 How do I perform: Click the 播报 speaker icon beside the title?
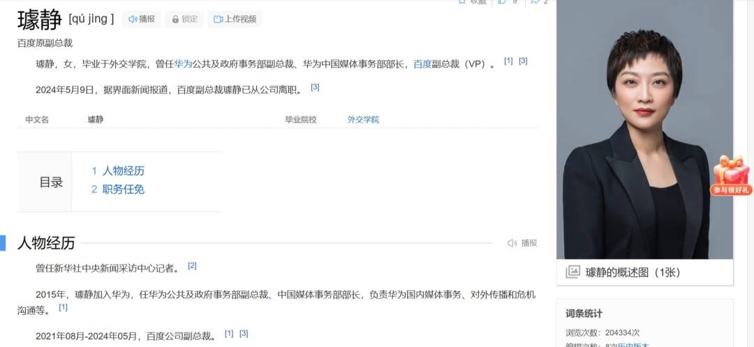click(x=133, y=20)
